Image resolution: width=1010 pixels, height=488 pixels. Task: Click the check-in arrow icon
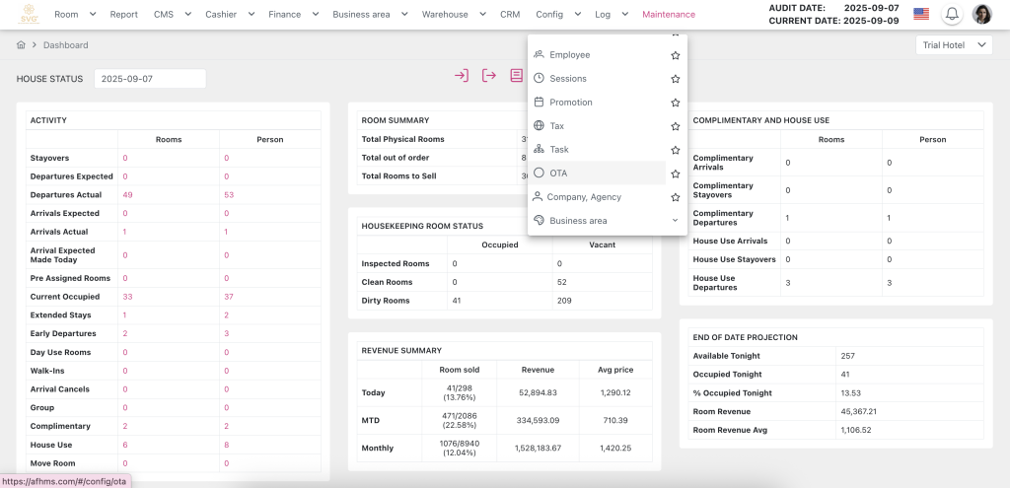[x=461, y=76]
